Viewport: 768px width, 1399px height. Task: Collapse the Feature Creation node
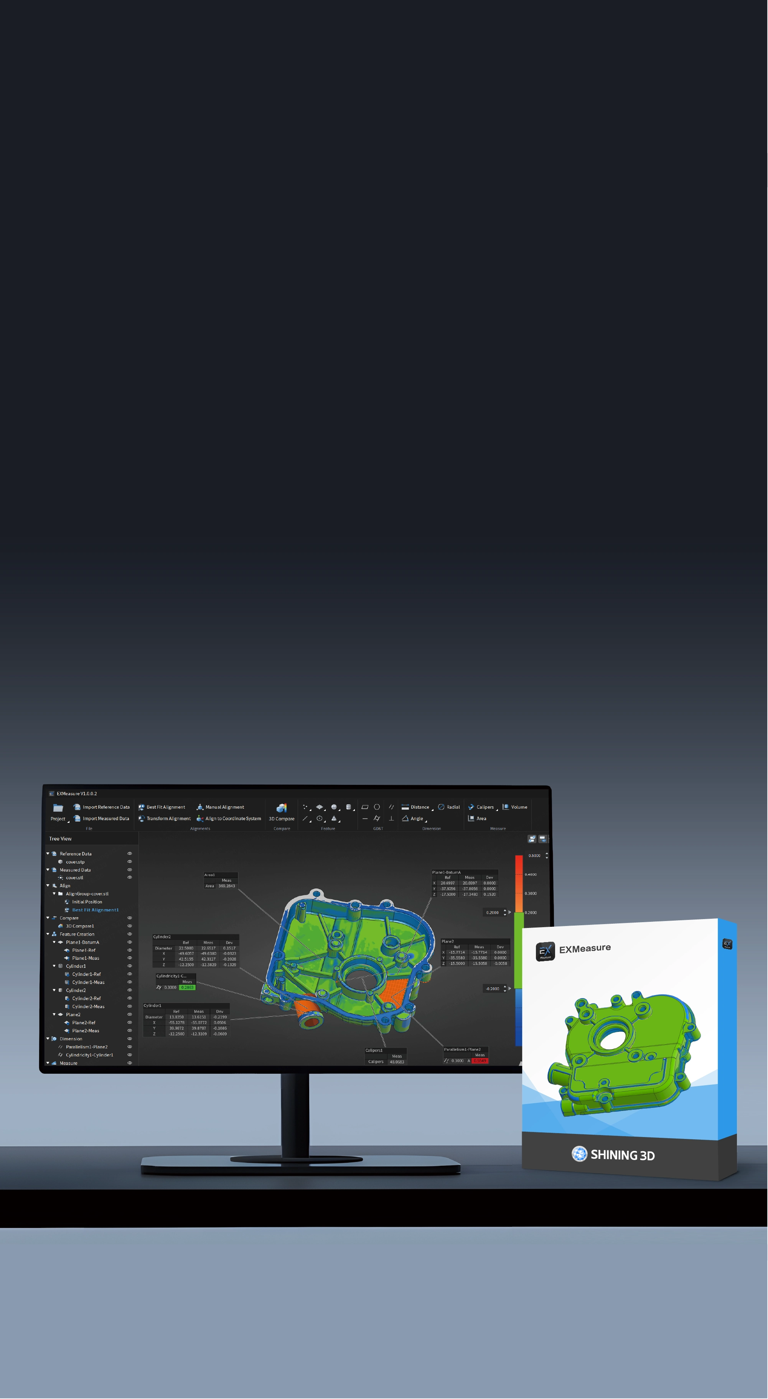tap(48, 934)
